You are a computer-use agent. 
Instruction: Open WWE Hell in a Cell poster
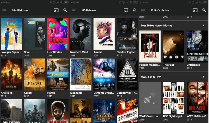tap(197, 98)
